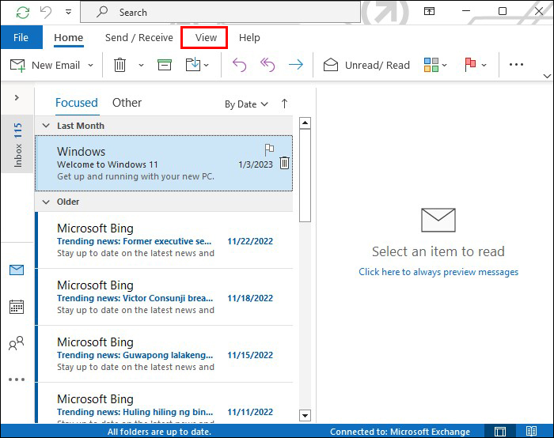Viewport: 554px width, 438px height.
Task: Switch to People contacts icon
Action: click(17, 343)
